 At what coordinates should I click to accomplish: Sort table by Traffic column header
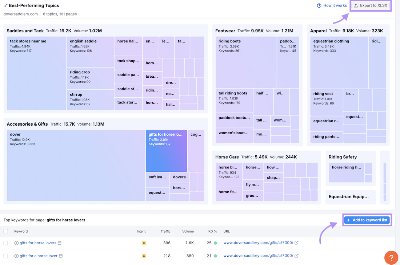tap(165, 231)
